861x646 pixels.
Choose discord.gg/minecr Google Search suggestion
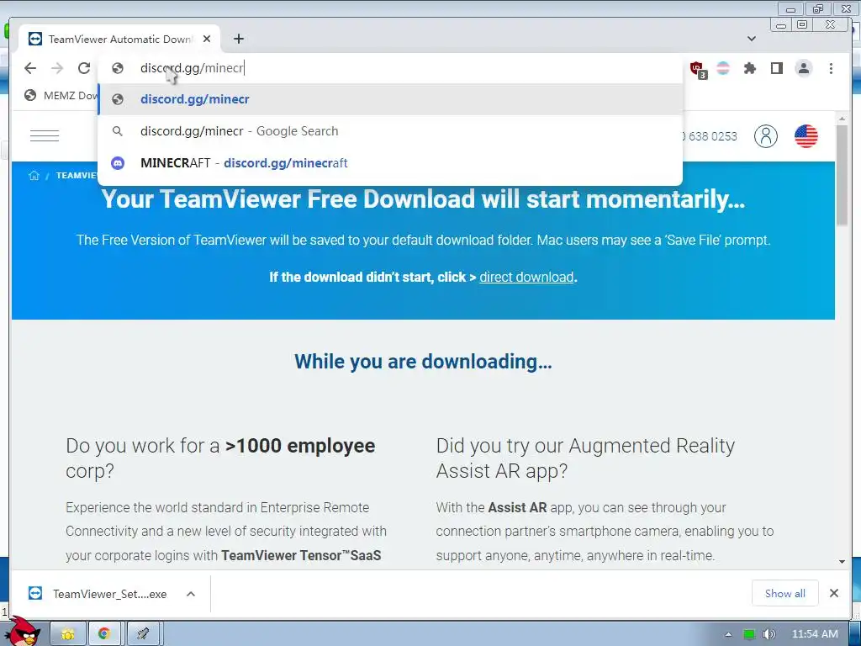(x=390, y=131)
